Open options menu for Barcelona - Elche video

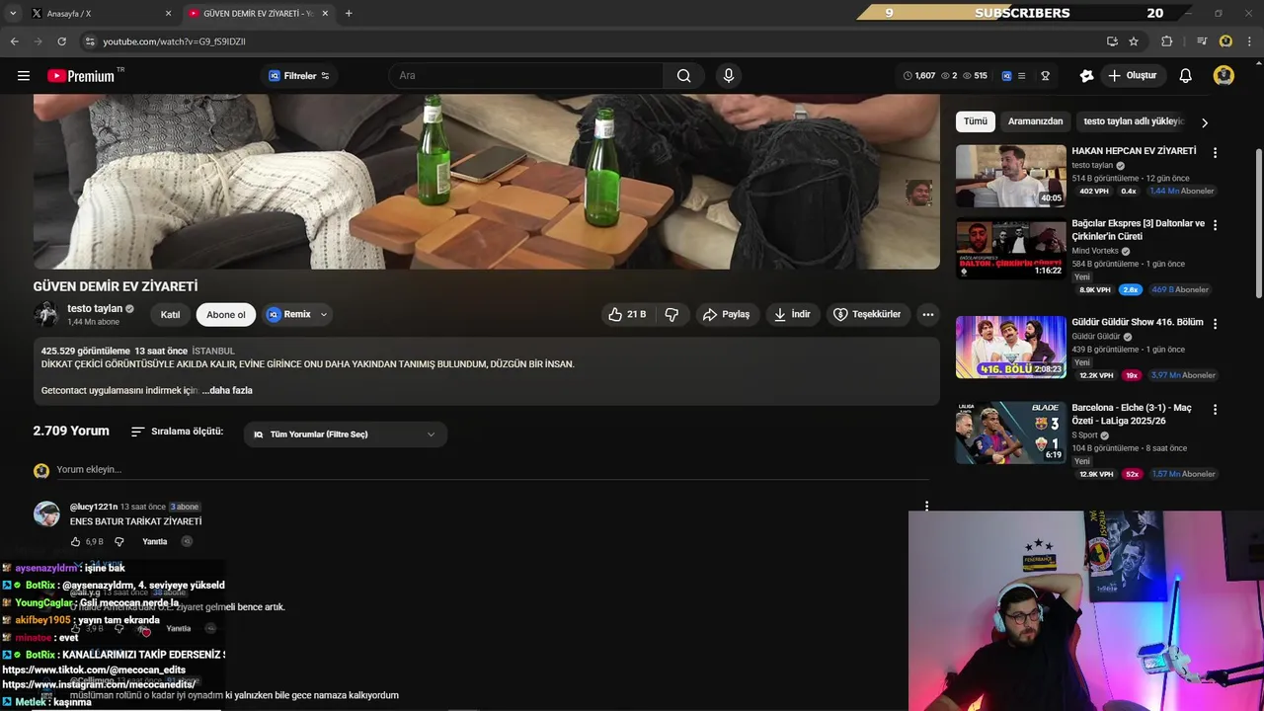click(1215, 409)
